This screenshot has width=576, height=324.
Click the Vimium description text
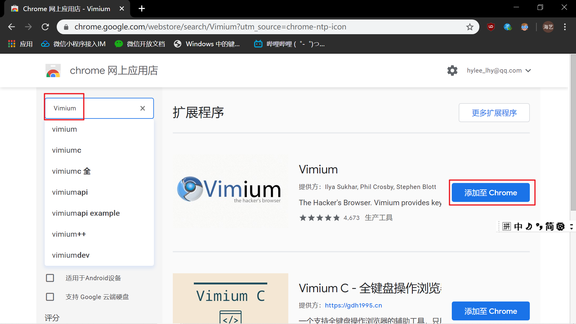370,203
